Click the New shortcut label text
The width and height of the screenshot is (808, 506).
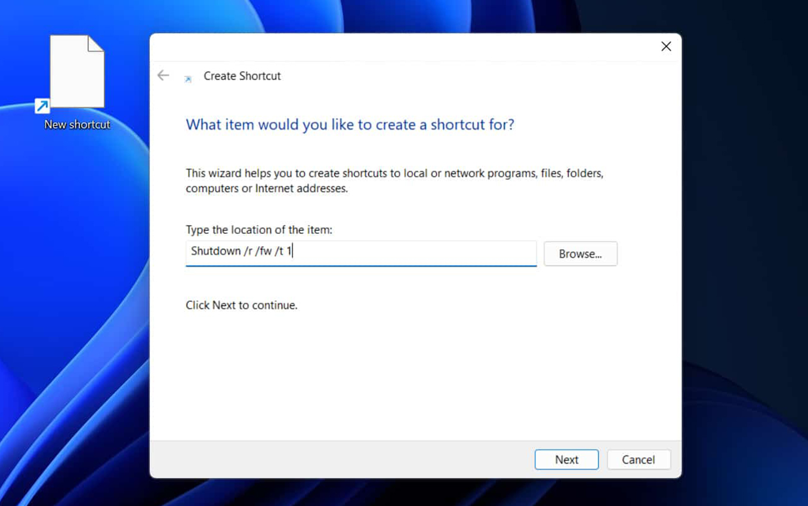pyautogui.click(x=77, y=125)
